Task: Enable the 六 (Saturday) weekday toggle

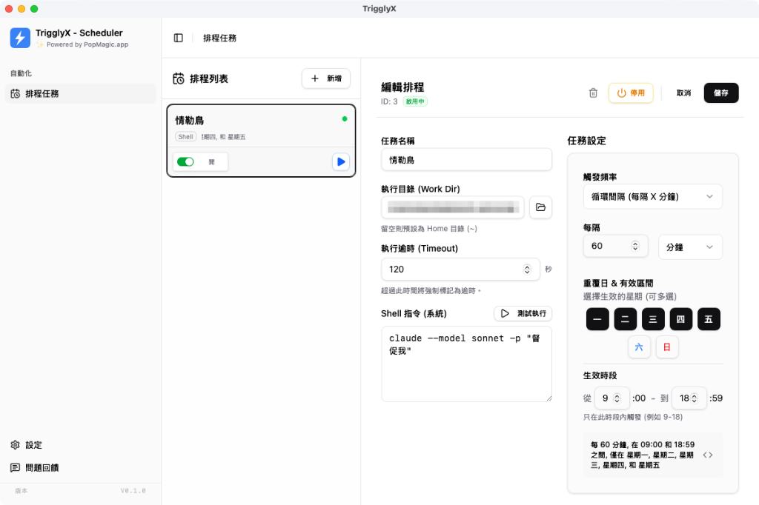Action: pyautogui.click(x=639, y=347)
